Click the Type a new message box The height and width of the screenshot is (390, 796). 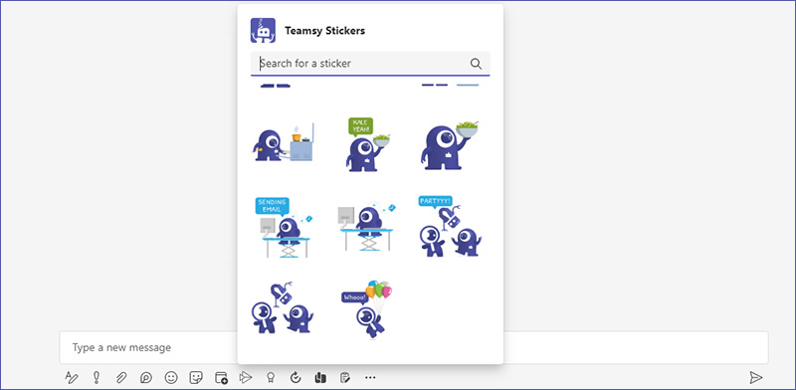(414, 348)
